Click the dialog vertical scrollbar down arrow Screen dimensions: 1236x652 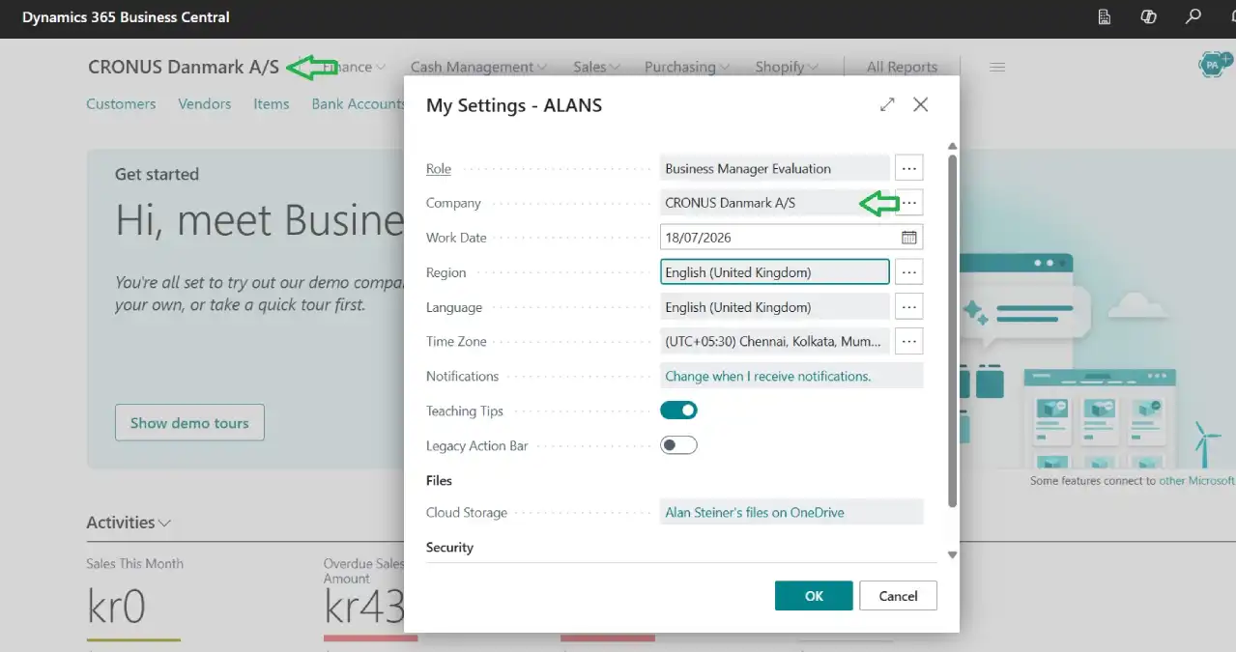(x=952, y=554)
